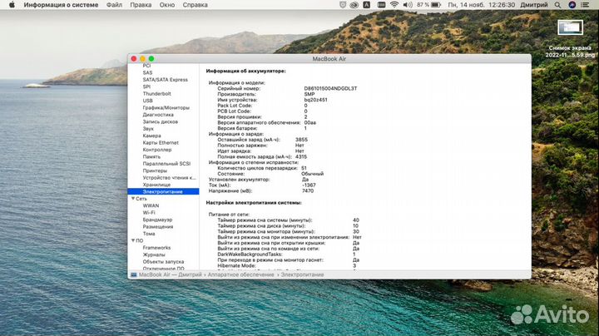Screen dimensions: 599x336
Task: Click the Состояние value Обычный
Action: [x=313, y=173]
